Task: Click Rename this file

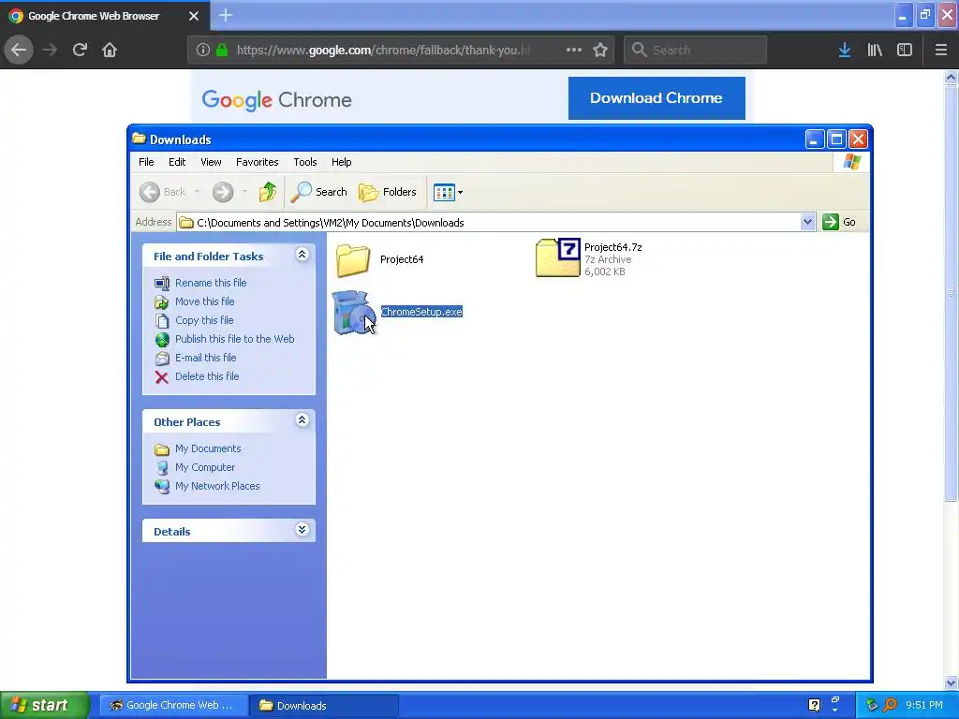Action: [211, 283]
